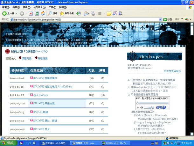This screenshot has height=146, width=194.
Task: Open the Tools menu
Action: pyautogui.click(x=52, y=7)
